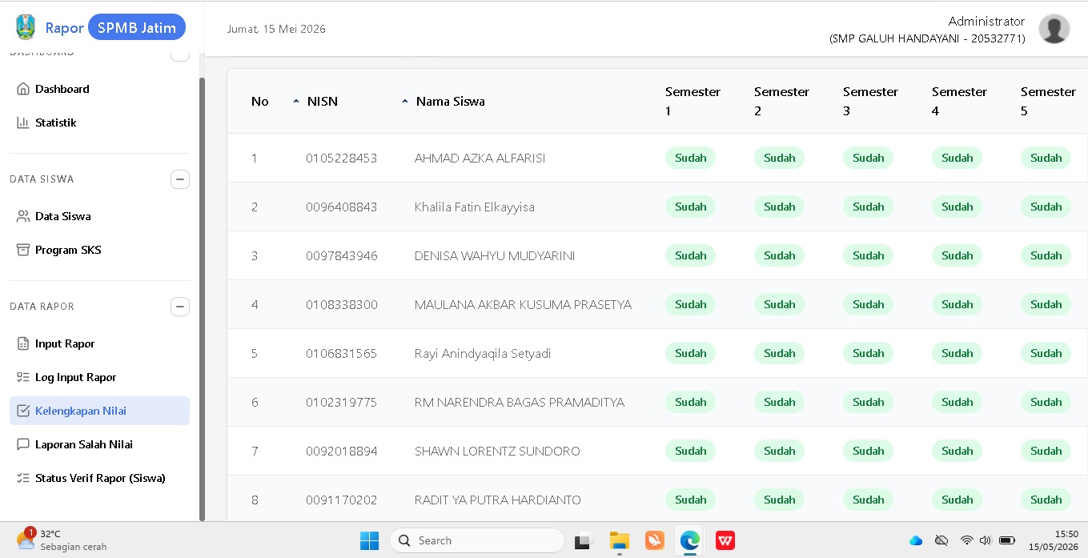Click the Rapor SPMB Jatim logo
This screenshot has height=558, width=1088.
tap(101, 28)
